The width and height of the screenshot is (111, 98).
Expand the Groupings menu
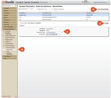pos(9,13)
